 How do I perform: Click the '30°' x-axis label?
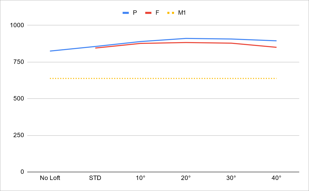click(231, 178)
